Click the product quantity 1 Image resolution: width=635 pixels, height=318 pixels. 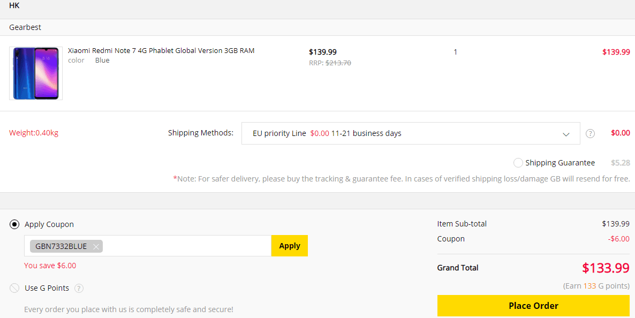tap(456, 52)
